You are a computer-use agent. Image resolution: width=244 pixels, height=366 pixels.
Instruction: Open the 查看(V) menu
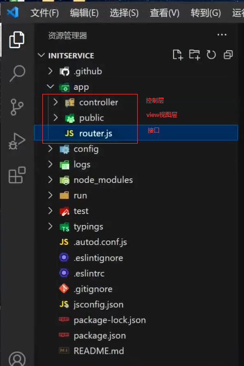click(165, 12)
